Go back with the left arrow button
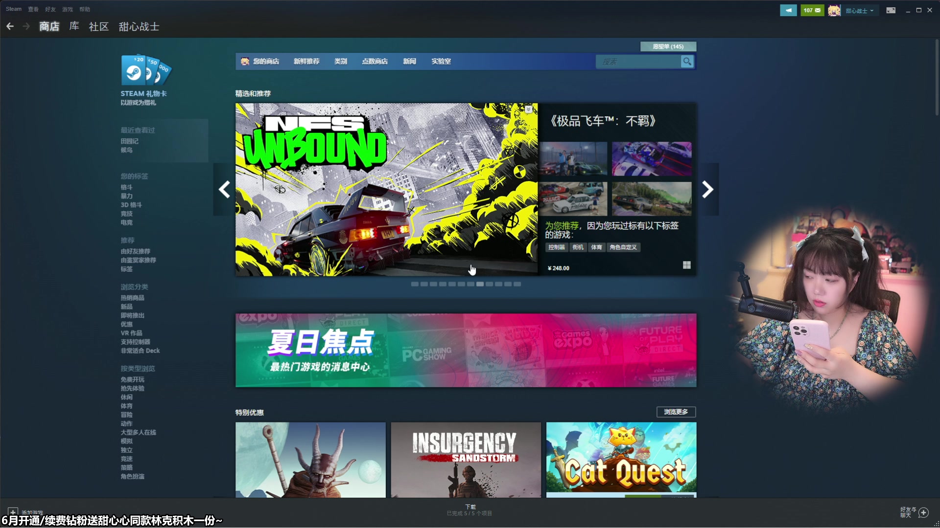The image size is (940, 528). 10,26
